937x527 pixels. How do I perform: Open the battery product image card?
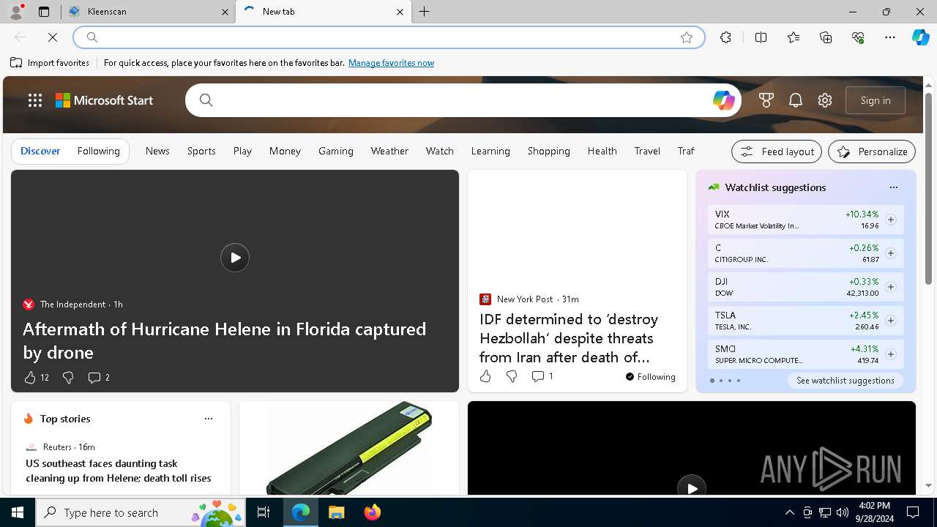tap(349, 448)
